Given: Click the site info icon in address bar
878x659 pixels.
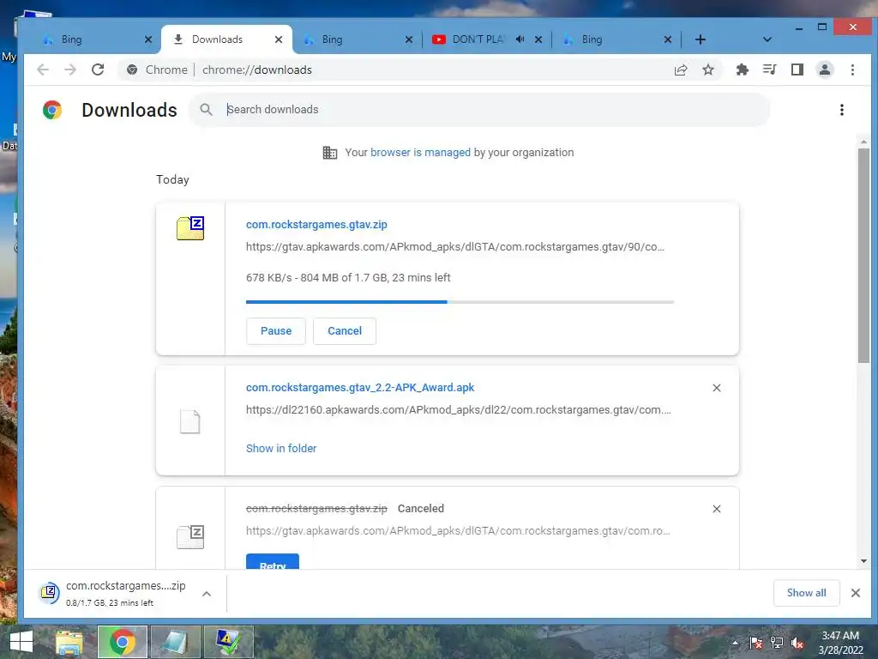Looking at the screenshot, I should (x=132, y=70).
